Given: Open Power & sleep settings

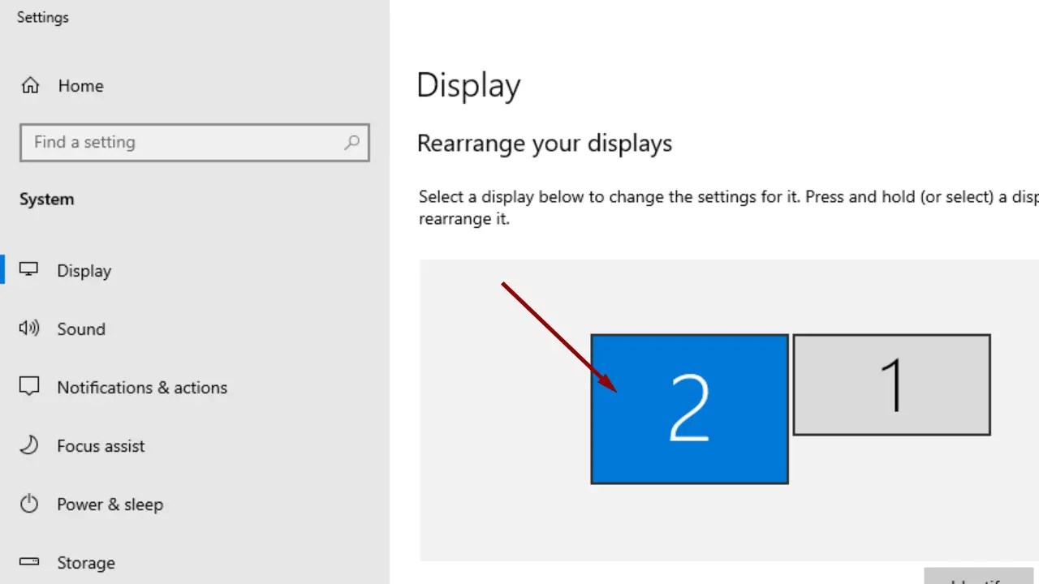Looking at the screenshot, I should [109, 504].
